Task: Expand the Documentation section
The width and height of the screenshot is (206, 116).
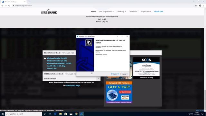Action: coord(71,79)
